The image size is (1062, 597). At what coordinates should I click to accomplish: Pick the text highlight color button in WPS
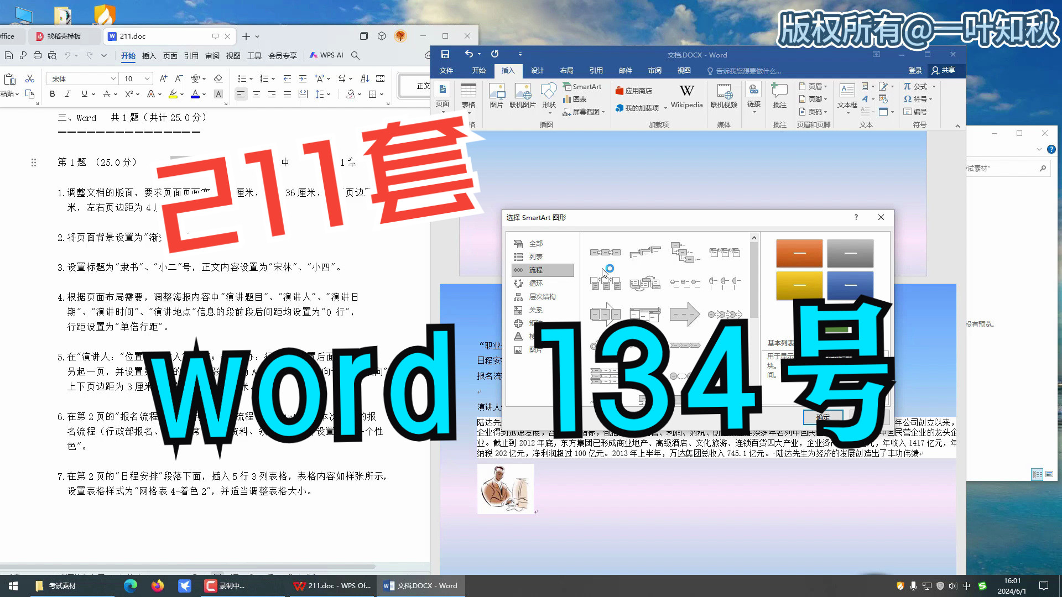coord(173,94)
